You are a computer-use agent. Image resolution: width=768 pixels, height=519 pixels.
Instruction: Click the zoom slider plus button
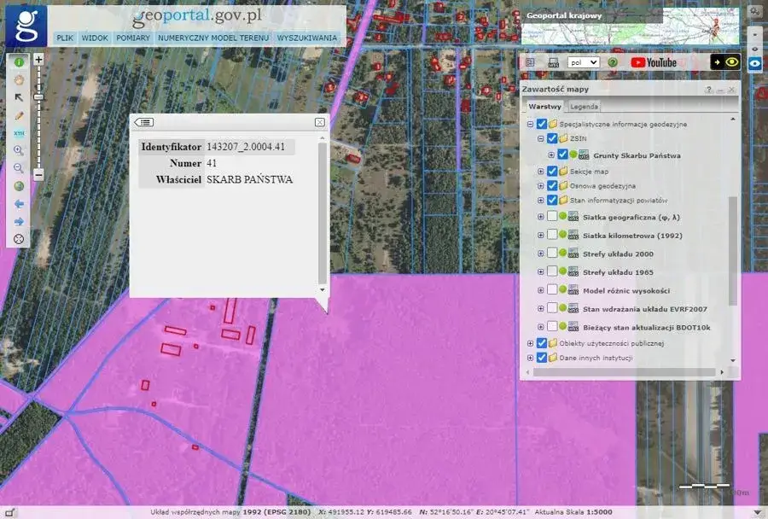pos(38,59)
